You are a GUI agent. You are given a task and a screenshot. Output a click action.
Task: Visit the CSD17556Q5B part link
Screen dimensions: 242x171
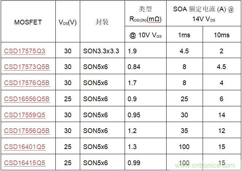pos(27,131)
